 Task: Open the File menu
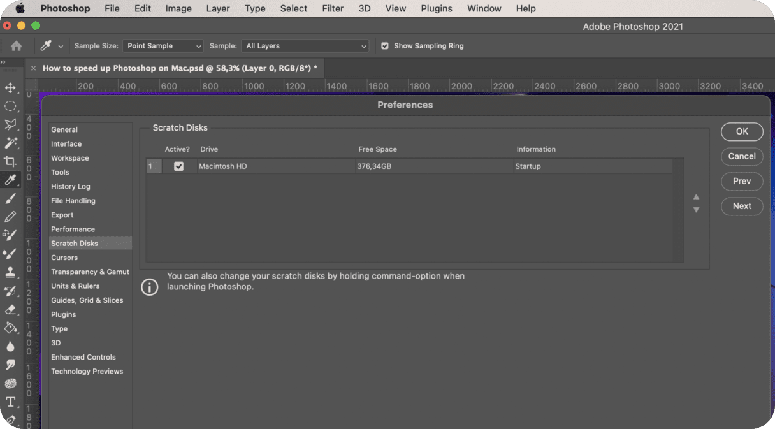tap(112, 8)
